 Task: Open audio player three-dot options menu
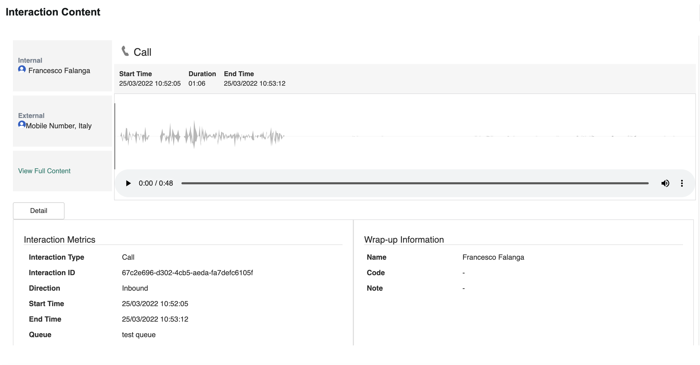click(x=681, y=183)
